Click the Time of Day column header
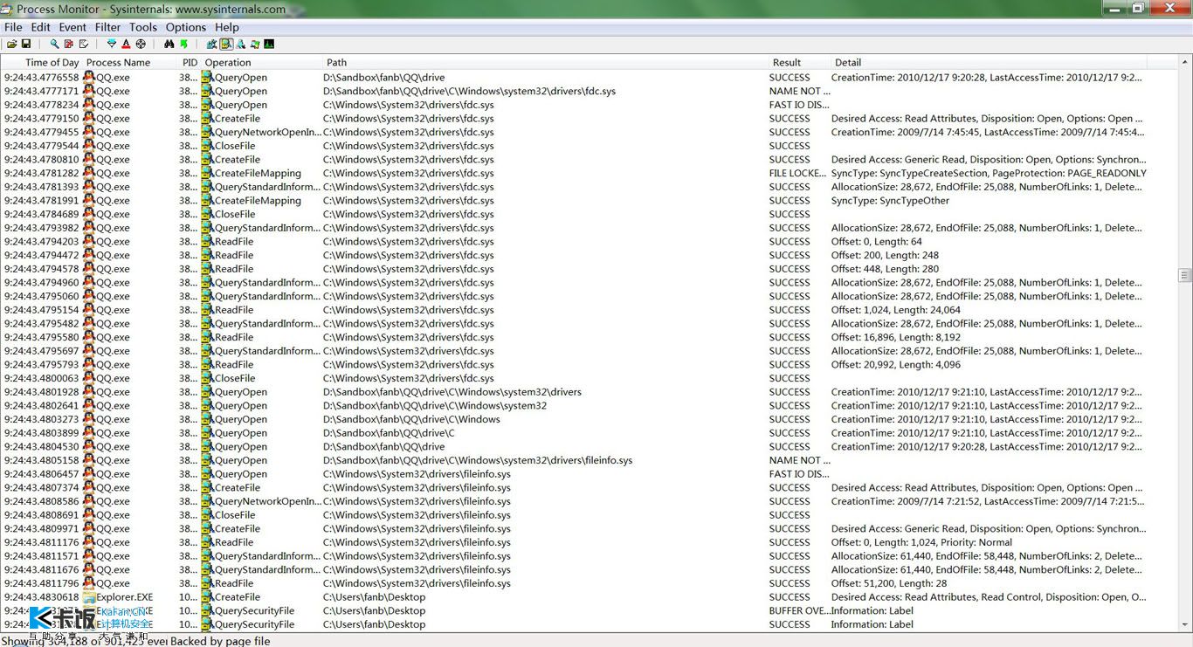Screen dimensions: 1193x647 [x=41, y=62]
